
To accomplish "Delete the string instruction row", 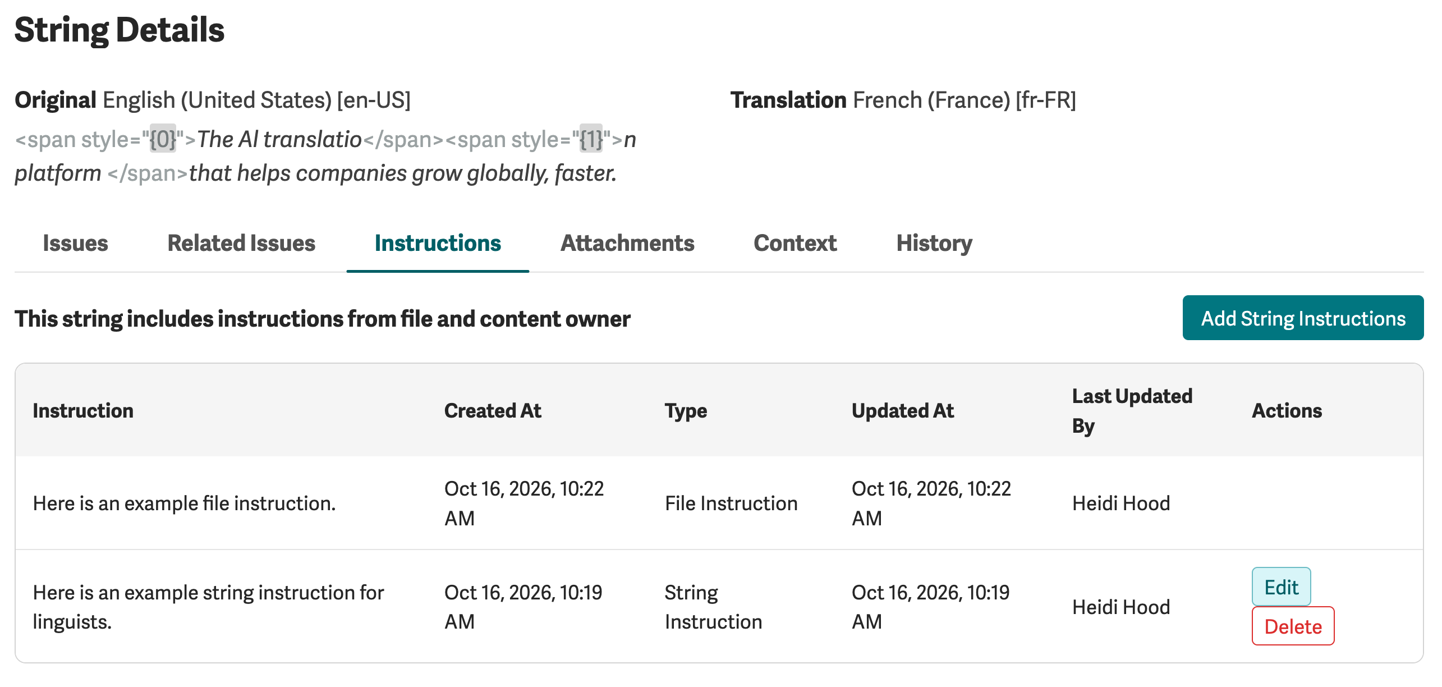I will point(1293,626).
